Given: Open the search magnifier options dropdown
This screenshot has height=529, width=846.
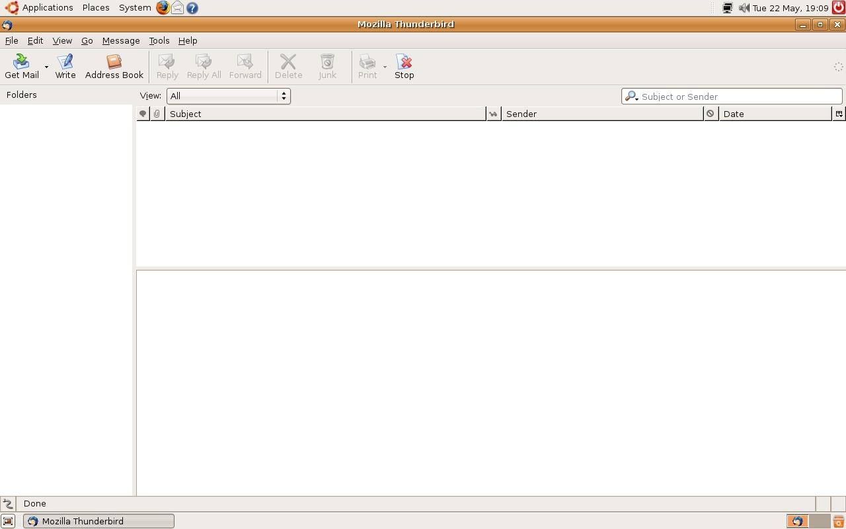Looking at the screenshot, I should pos(632,97).
